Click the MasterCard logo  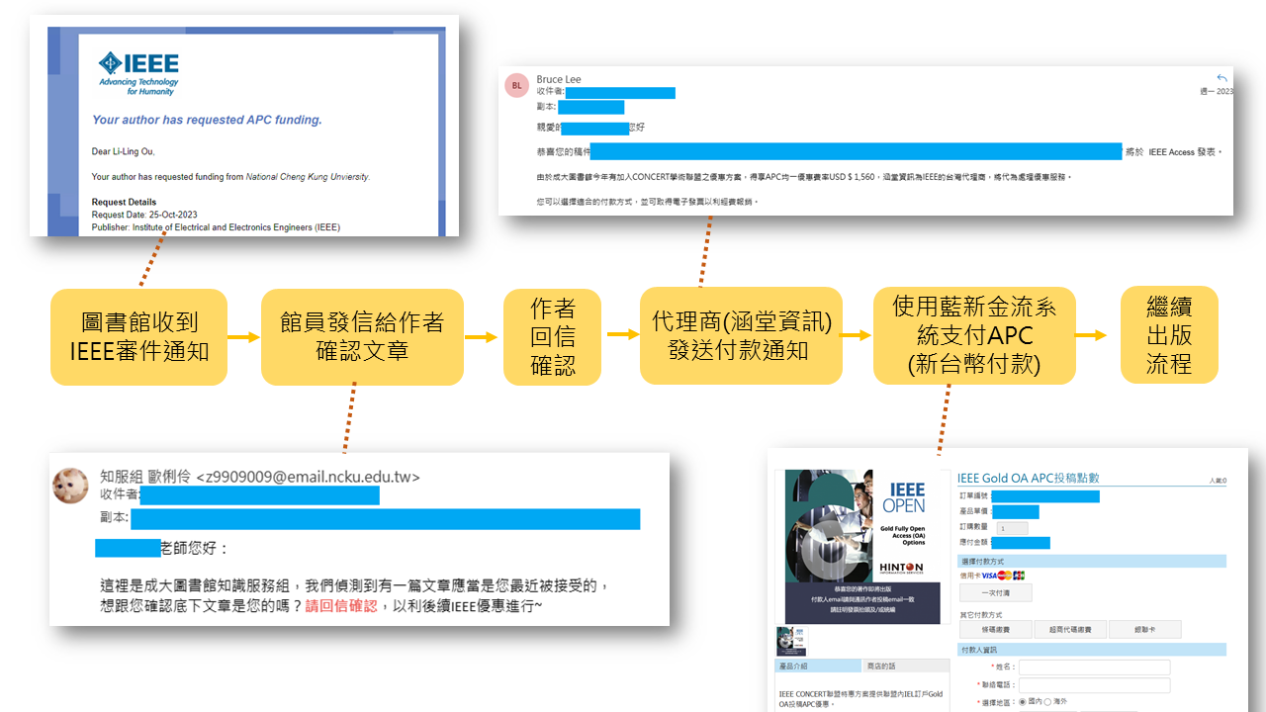(1005, 576)
